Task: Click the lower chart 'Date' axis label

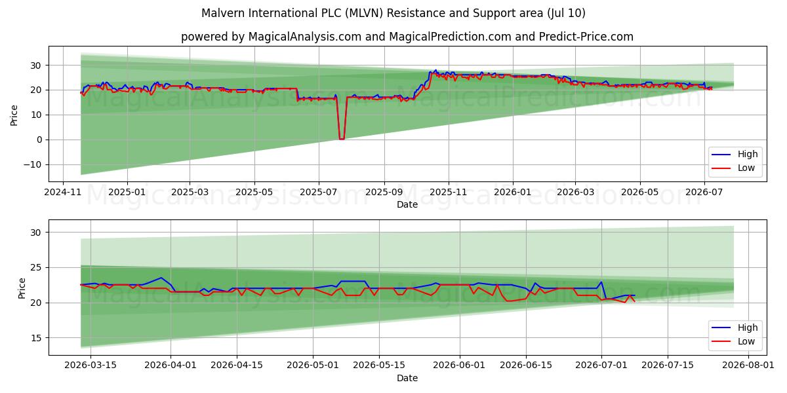Action: pos(407,378)
